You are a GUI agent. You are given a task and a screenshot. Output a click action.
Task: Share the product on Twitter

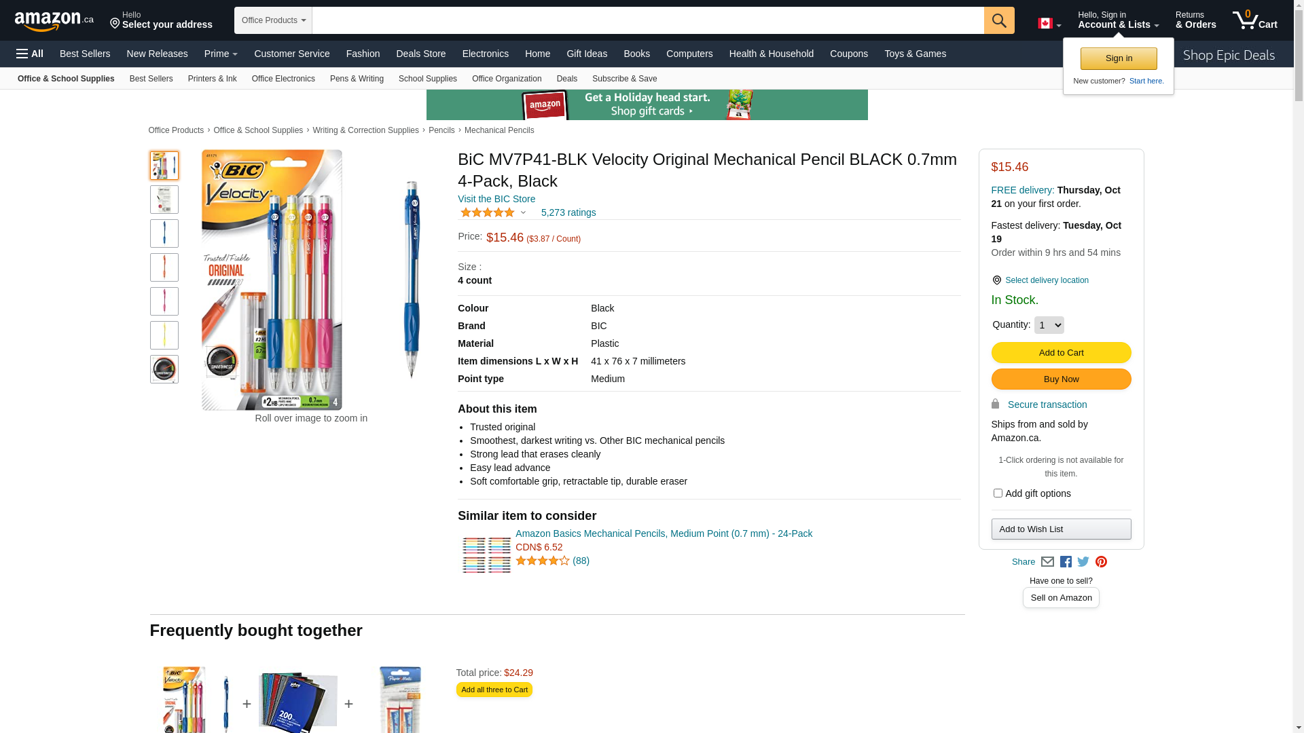[1083, 562]
